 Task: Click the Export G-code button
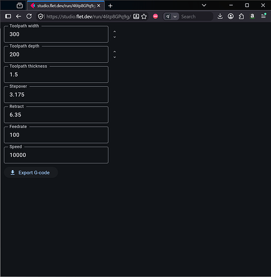click(x=31, y=172)
